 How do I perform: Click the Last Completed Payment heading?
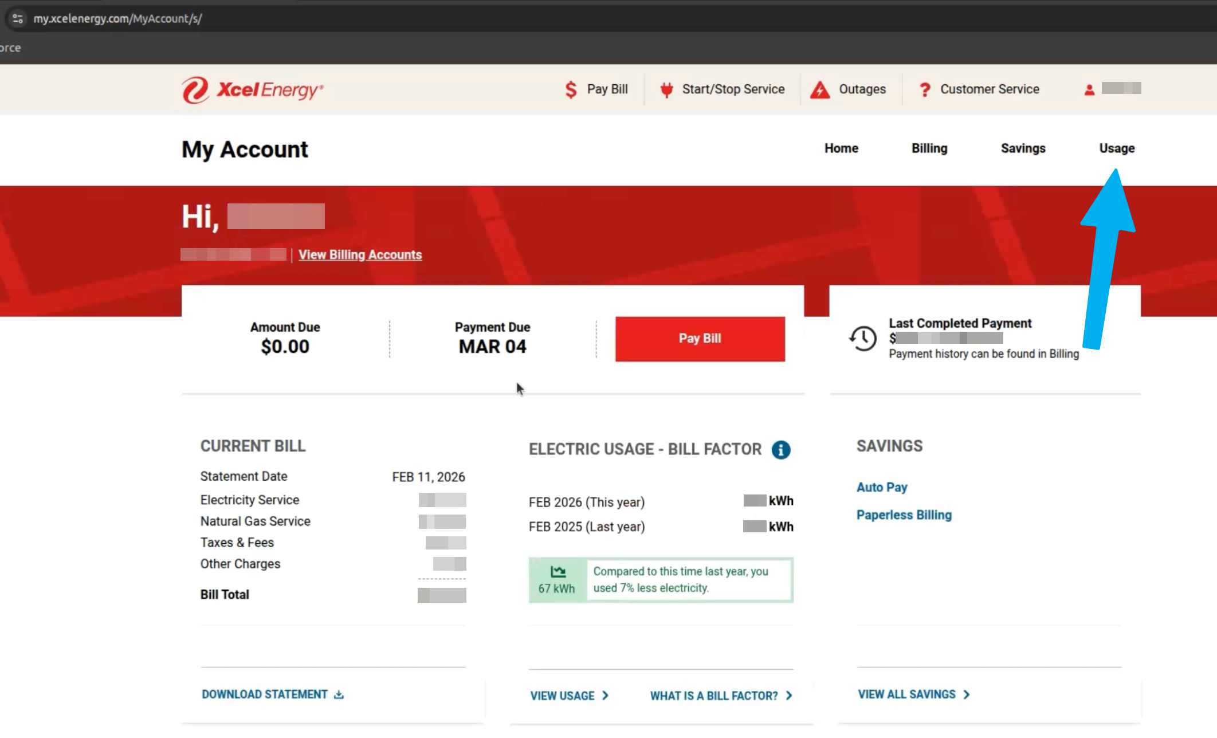tap(960, 324)
